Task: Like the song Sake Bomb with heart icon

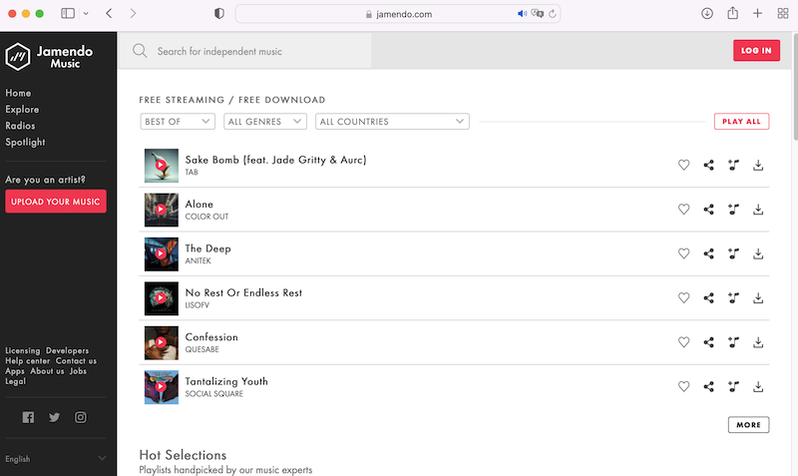Action: (683, 166)
